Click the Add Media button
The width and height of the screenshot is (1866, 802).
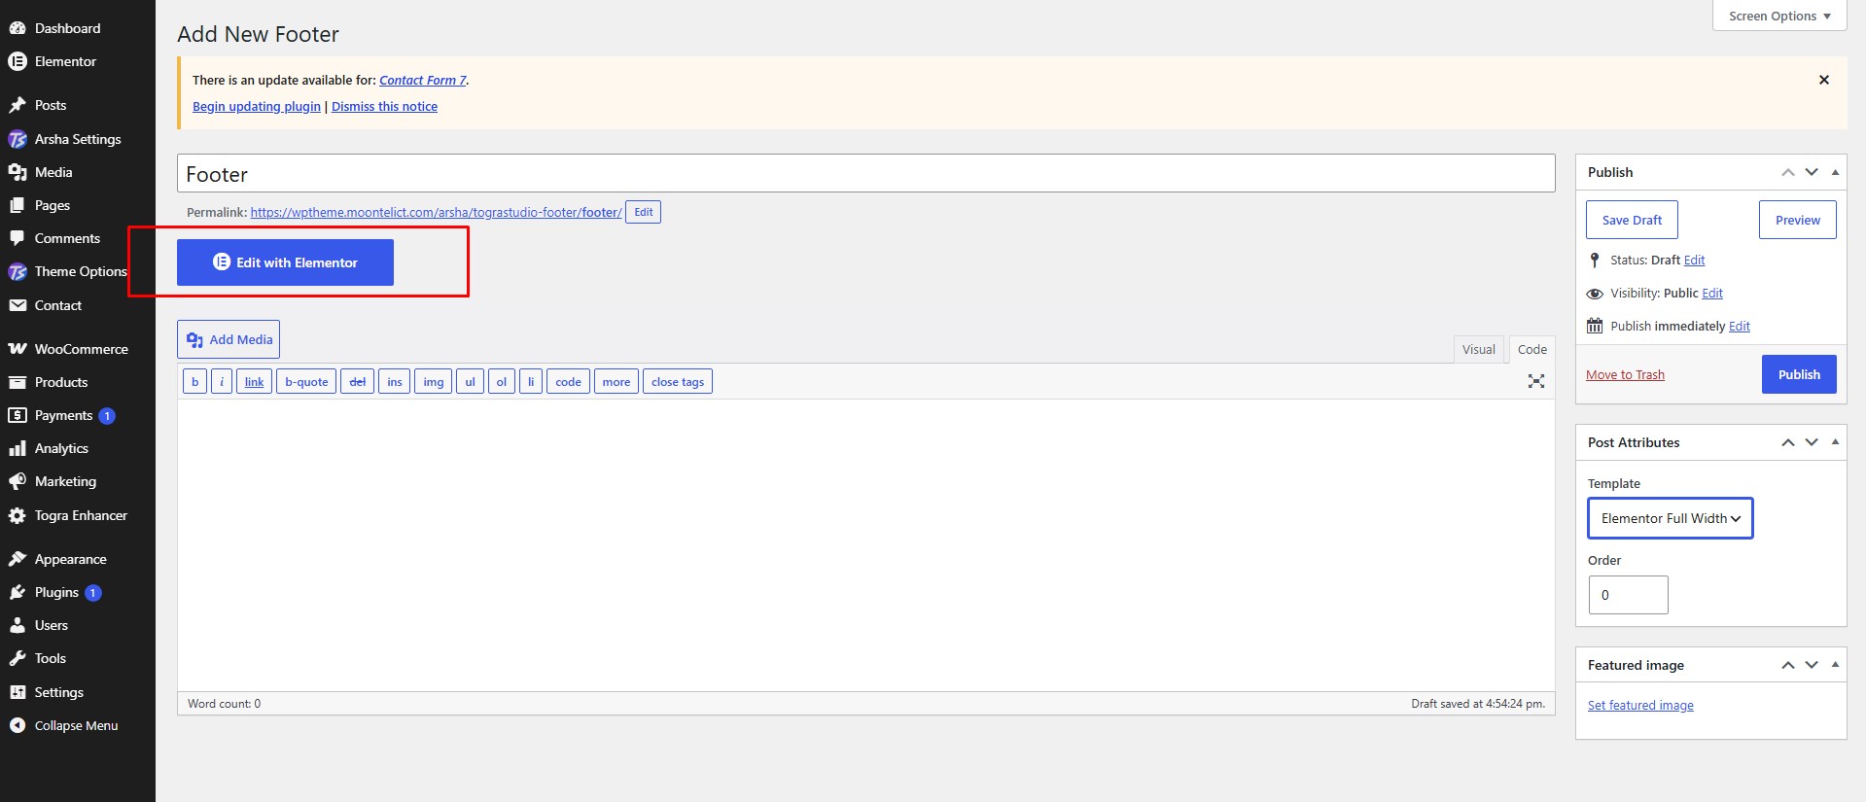(x=229, y=339)
